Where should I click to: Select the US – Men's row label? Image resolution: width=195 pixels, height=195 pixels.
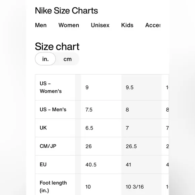(x=55, y=110)
